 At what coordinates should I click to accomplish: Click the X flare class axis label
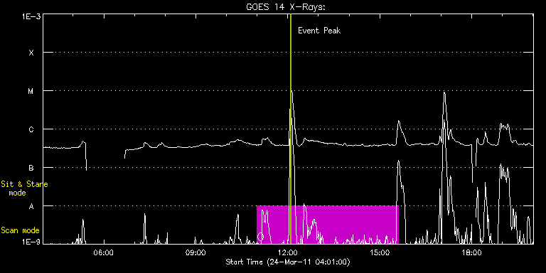[x=31, y=53]
